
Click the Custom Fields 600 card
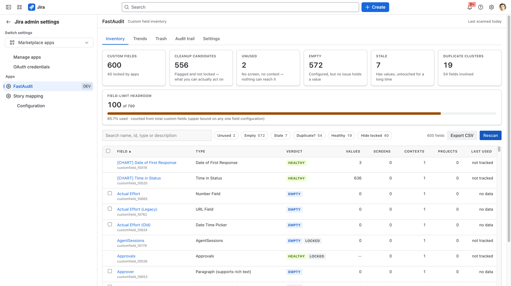(134, 68)
